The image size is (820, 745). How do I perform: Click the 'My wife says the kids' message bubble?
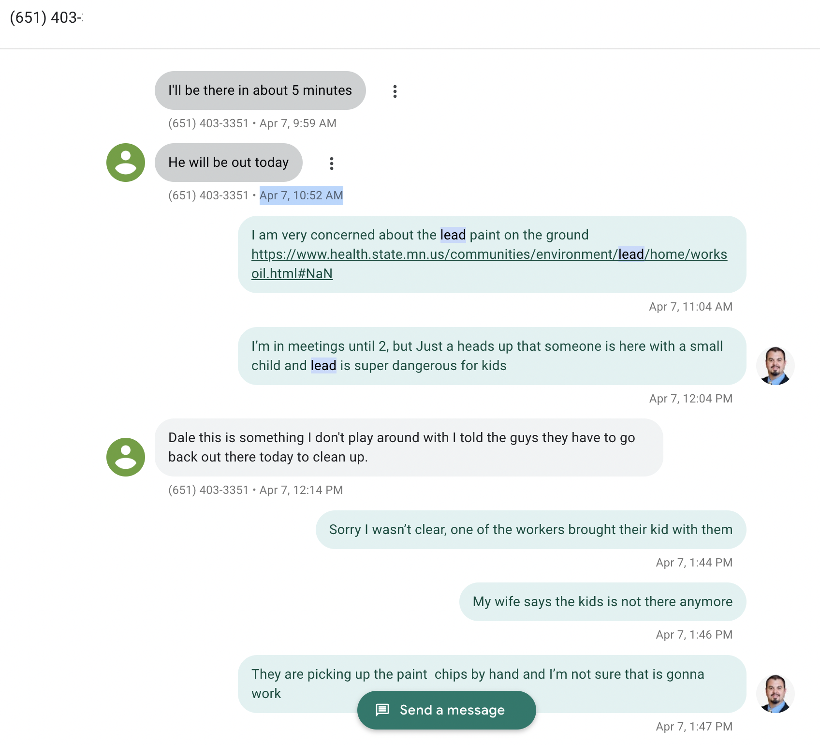[x=603, y=602]
